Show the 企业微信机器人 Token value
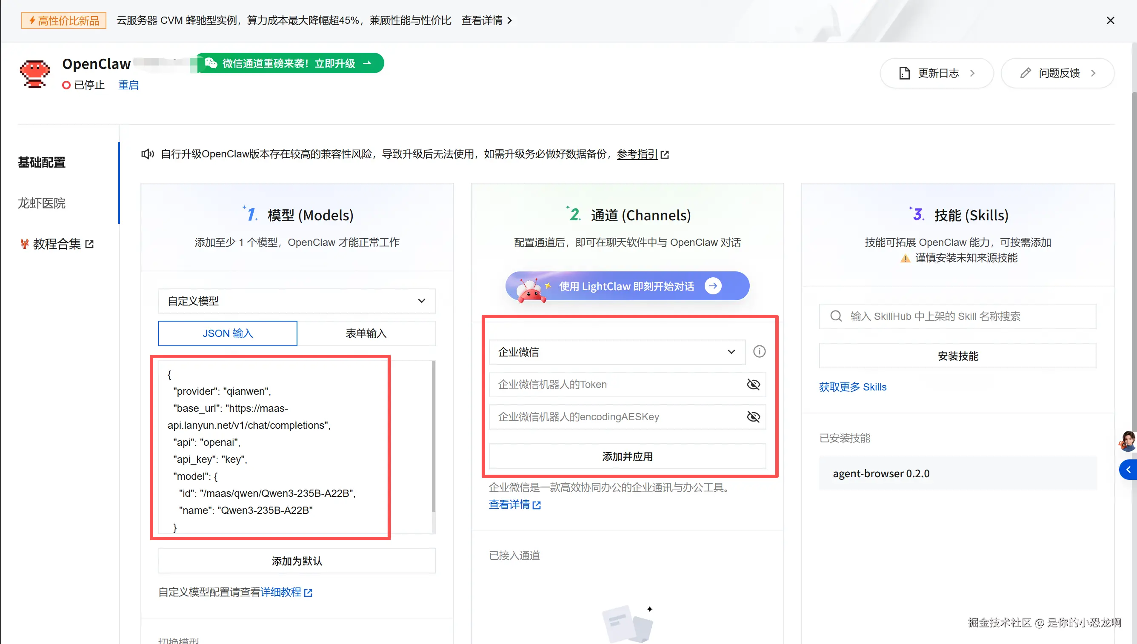Screen dimensions: 1137x644 point(753,385)
